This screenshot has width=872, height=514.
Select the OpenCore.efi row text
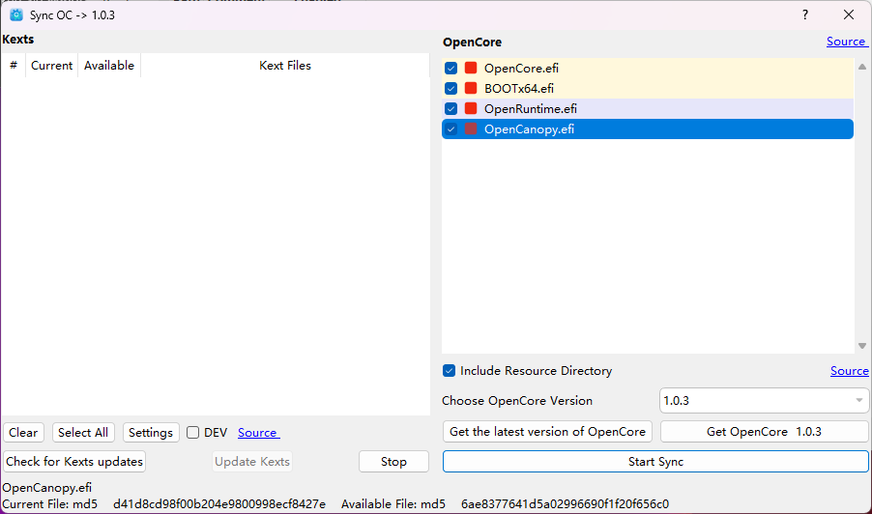coord(521,68)
